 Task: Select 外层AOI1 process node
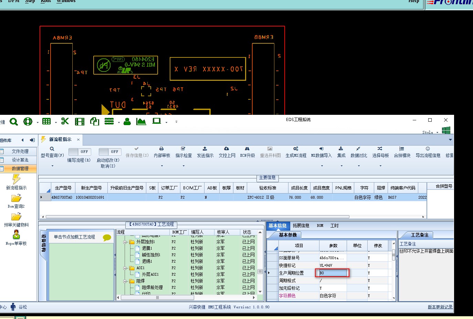150,275
